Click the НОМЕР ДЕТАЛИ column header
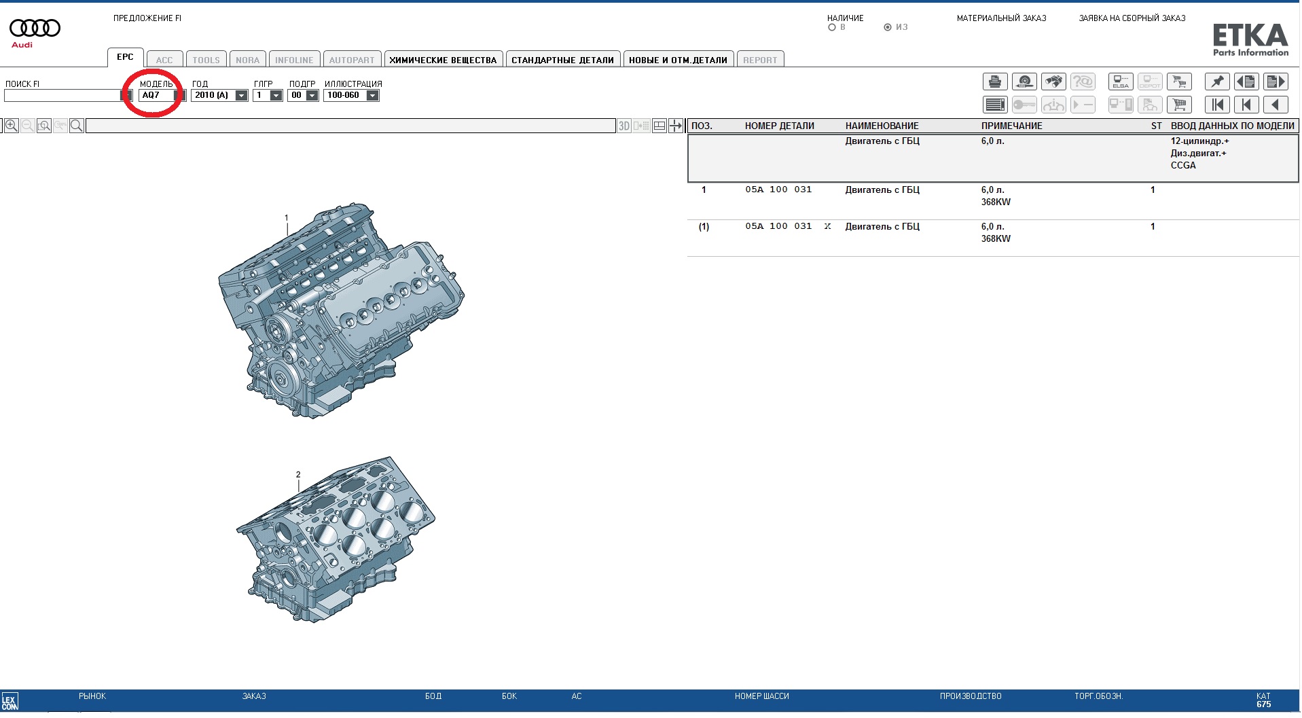 [779, 126]
